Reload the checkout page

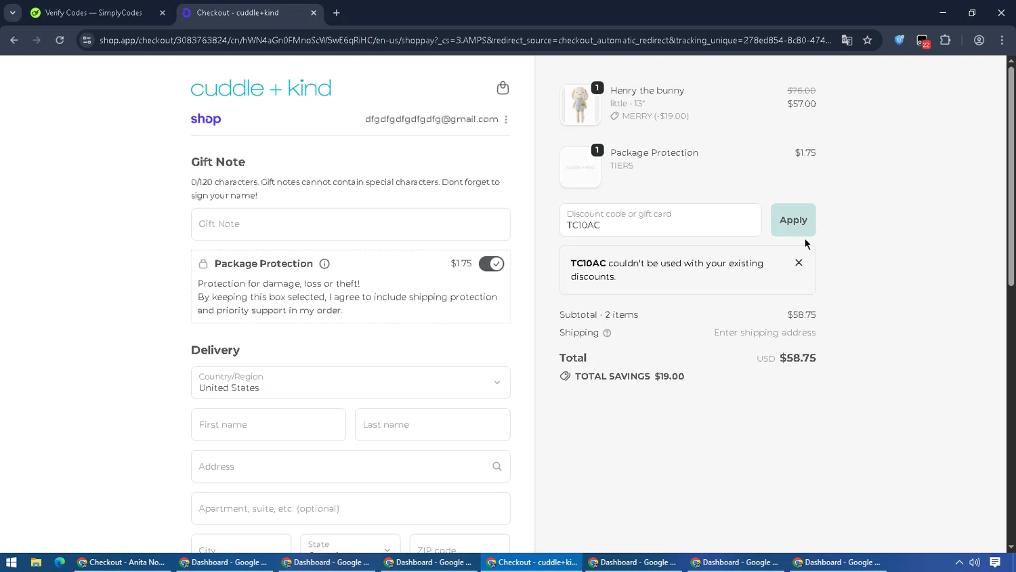[60, 40]
